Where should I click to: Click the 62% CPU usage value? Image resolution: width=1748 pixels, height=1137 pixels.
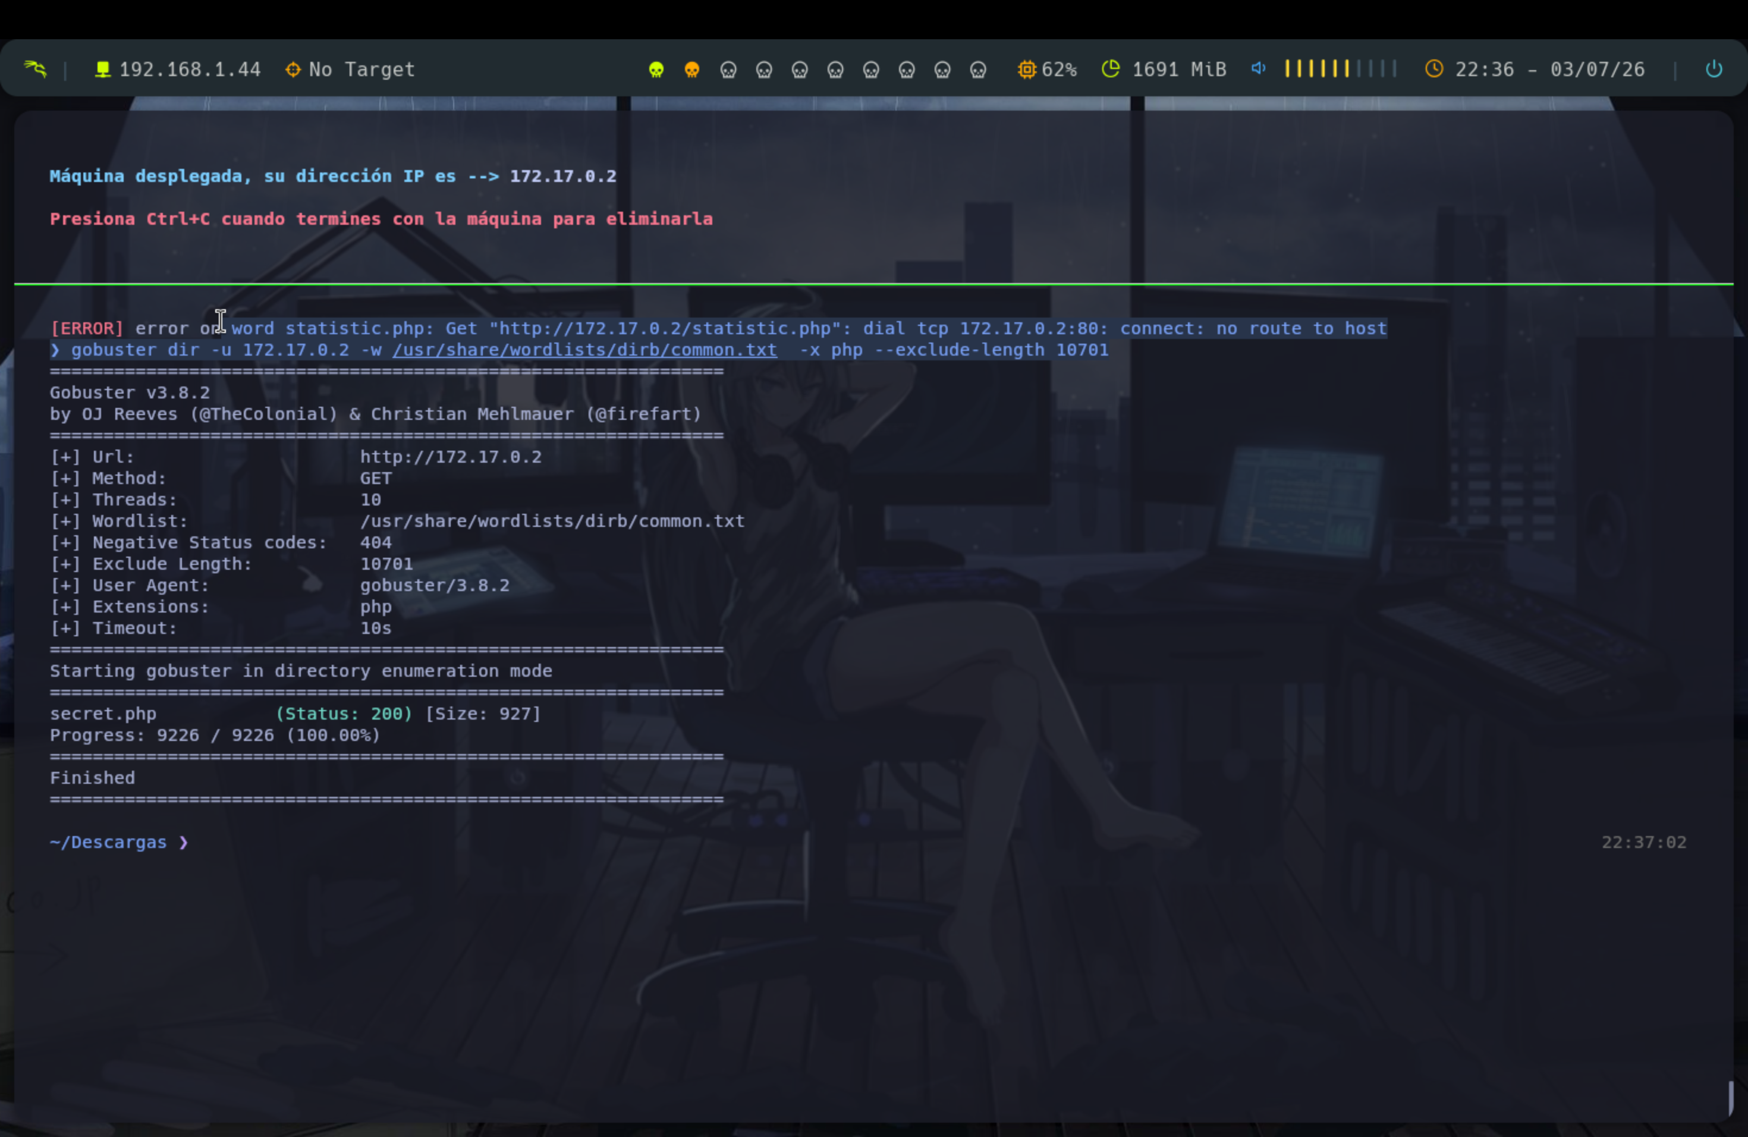1059,70
